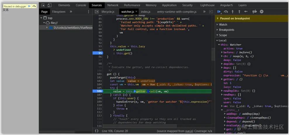
Task: Switch to the Network tab
Action: [x=113, y=5]
